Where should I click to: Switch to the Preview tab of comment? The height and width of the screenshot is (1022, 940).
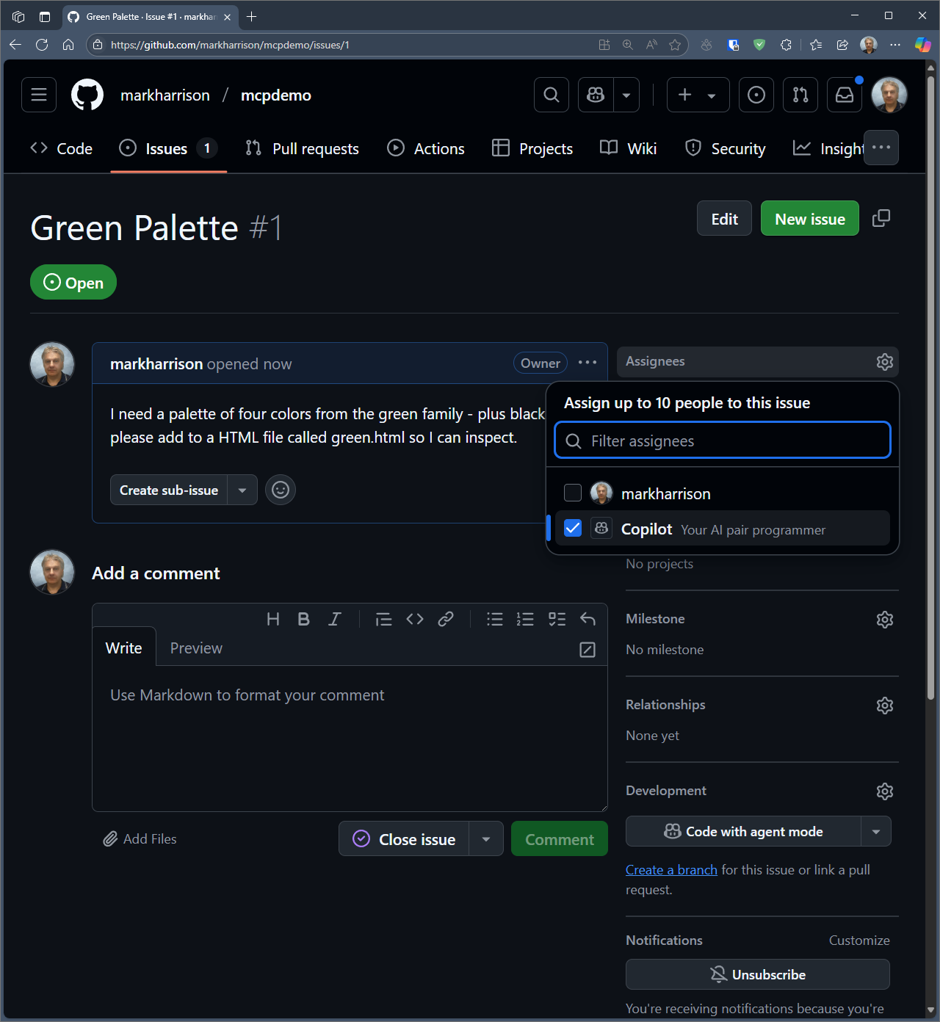point(196,648)
